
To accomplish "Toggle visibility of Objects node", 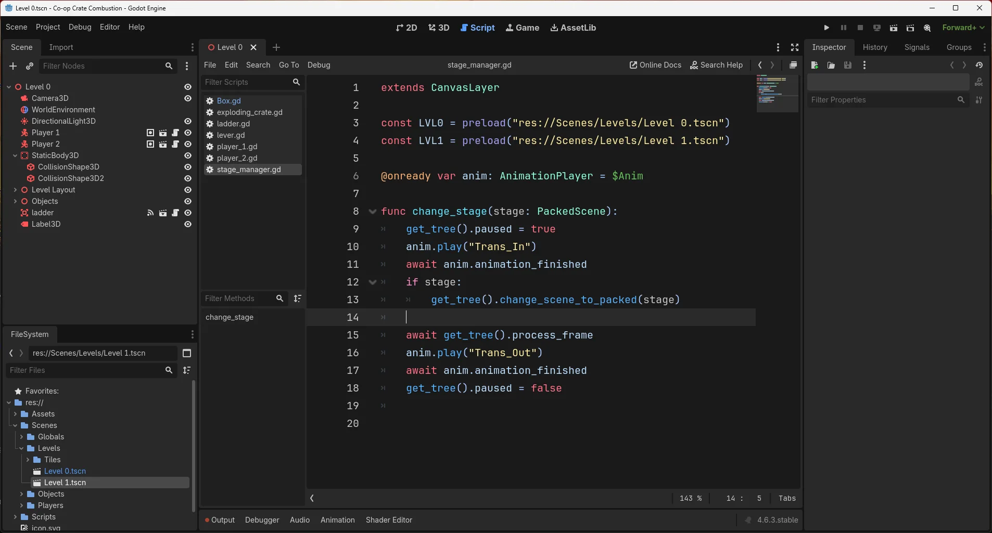I will [x=188, y=201].
